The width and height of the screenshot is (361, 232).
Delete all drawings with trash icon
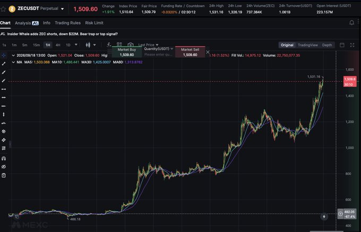[x=4, y=175]
